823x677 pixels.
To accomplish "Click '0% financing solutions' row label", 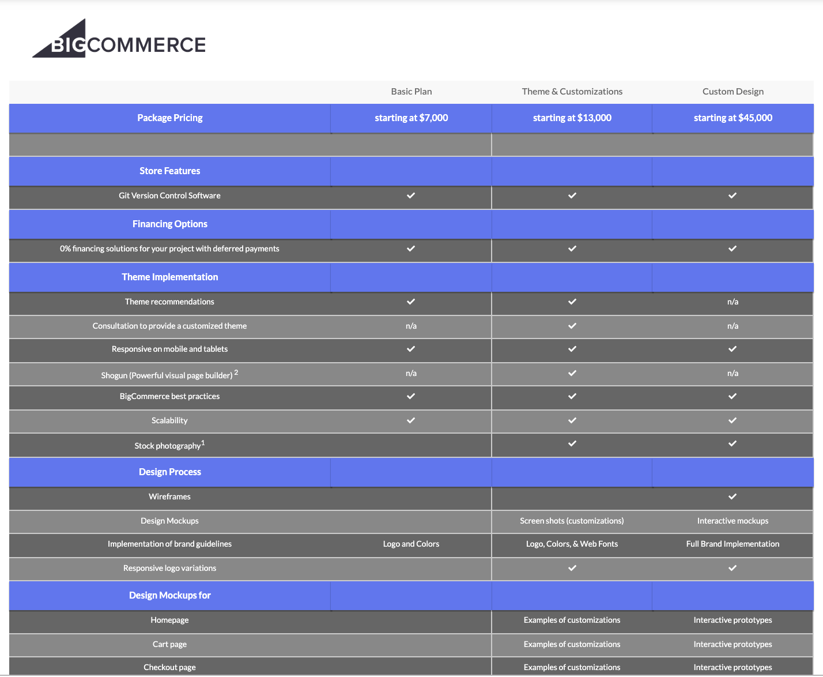I will (170, 249).
